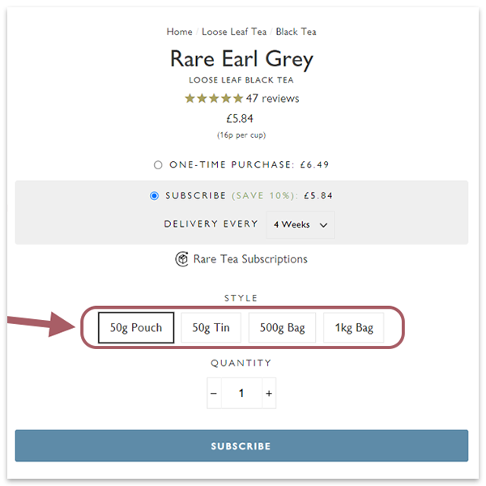Click the Rare Tea Subscriptions box icon
Screen dimensions: 486x486
point(181,259)
